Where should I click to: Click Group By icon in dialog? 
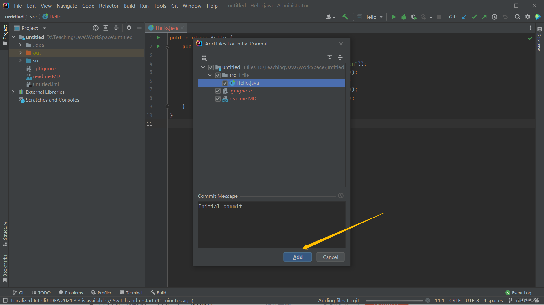pyautogui.click(x=204, y=58)
